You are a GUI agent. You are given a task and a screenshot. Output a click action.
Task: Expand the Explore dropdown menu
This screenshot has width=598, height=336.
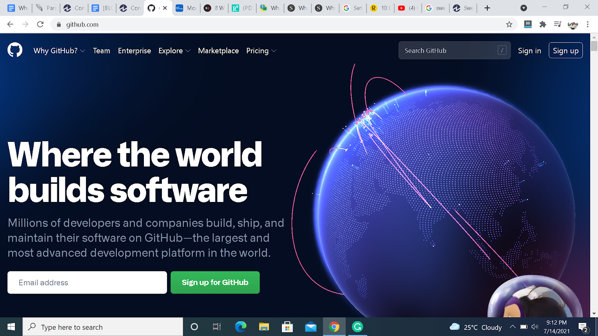174,51
